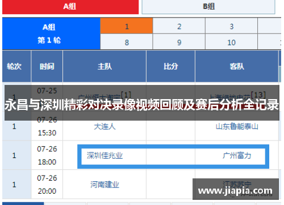Screen dimensions: 284x205
Task: Click round number cell in 深圳佳兆业 row
Action: 16,155
